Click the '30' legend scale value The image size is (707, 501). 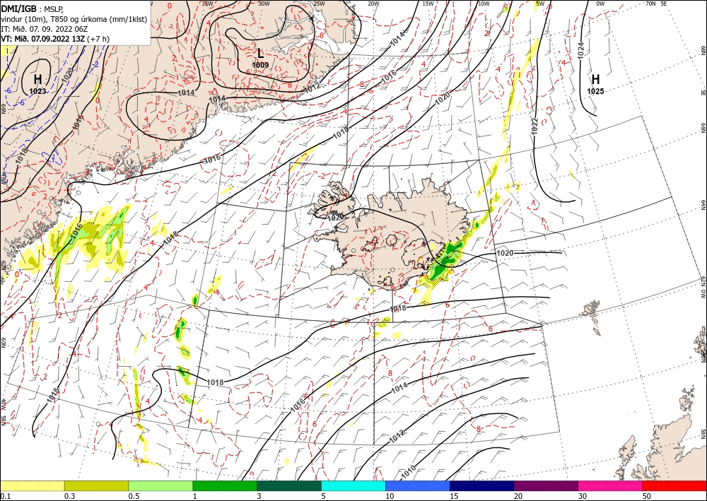click(583, 496)
